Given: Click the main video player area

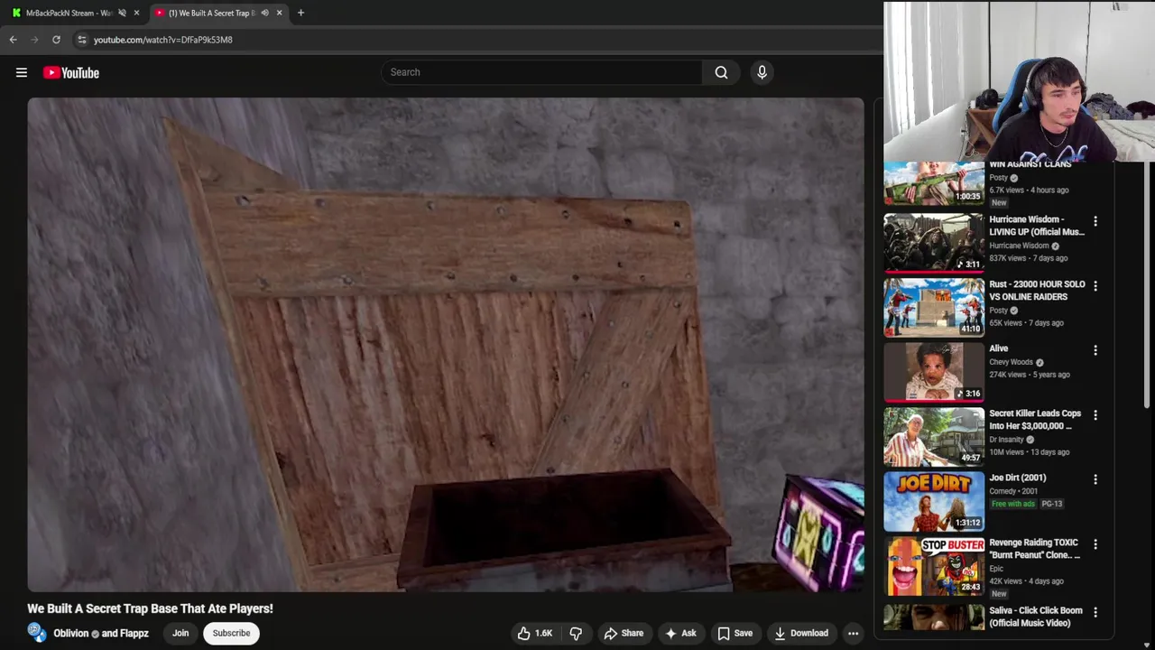Looking at the screenshot, I should [446, 345].
